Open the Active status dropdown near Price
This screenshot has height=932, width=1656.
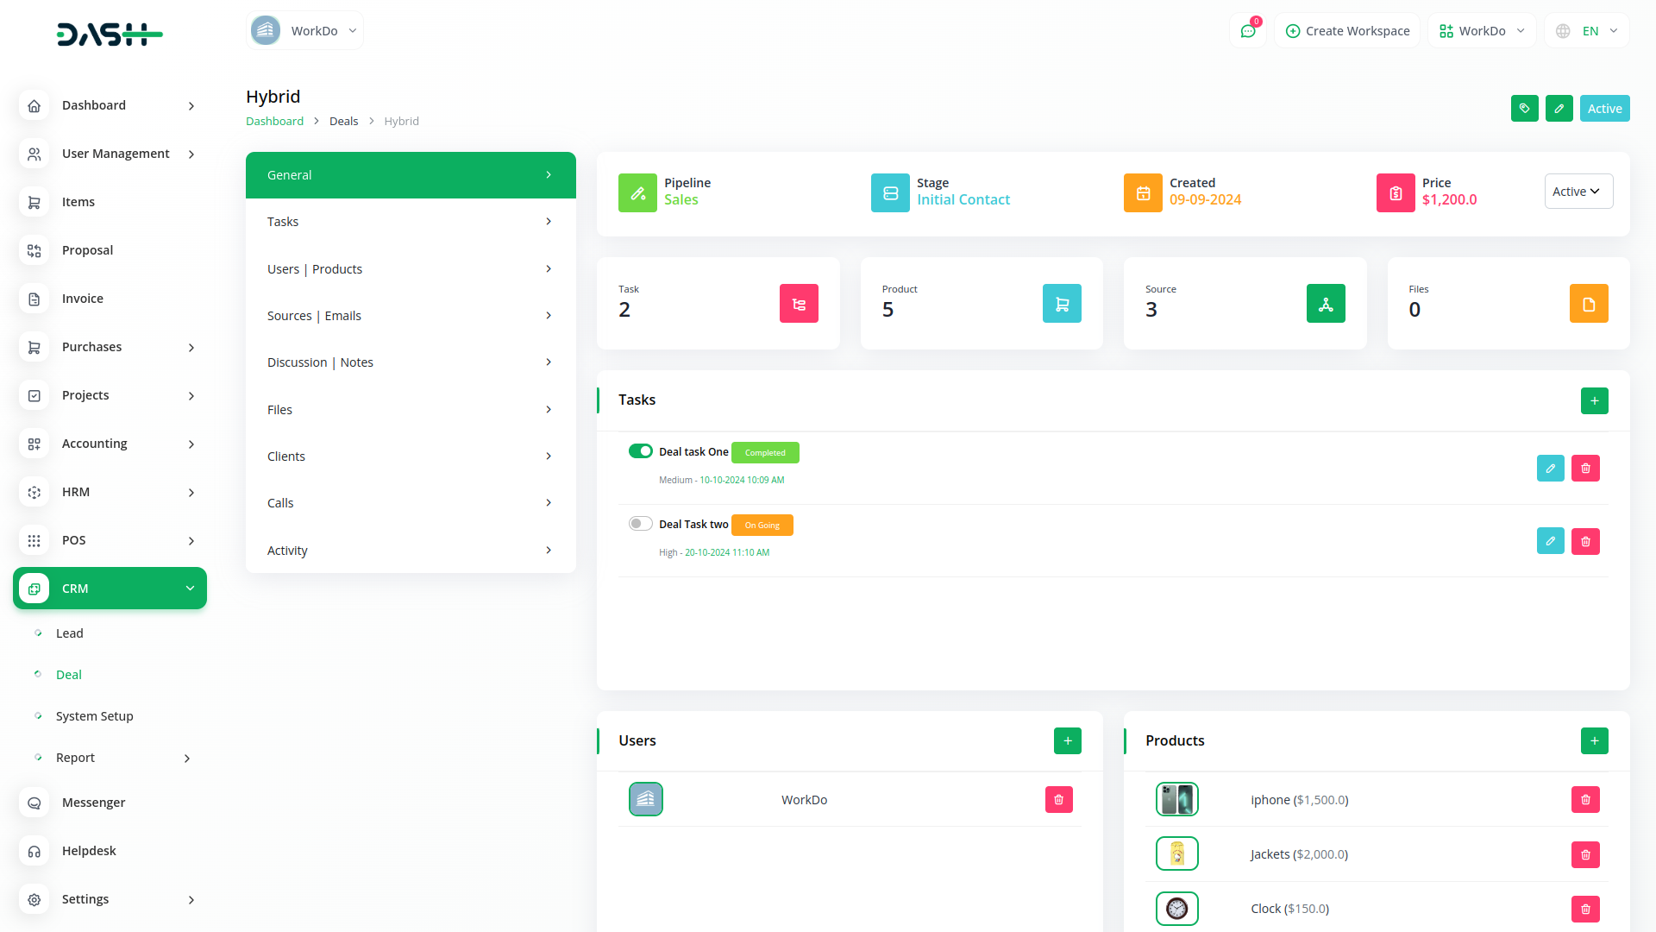click(x=1578, y=191)
